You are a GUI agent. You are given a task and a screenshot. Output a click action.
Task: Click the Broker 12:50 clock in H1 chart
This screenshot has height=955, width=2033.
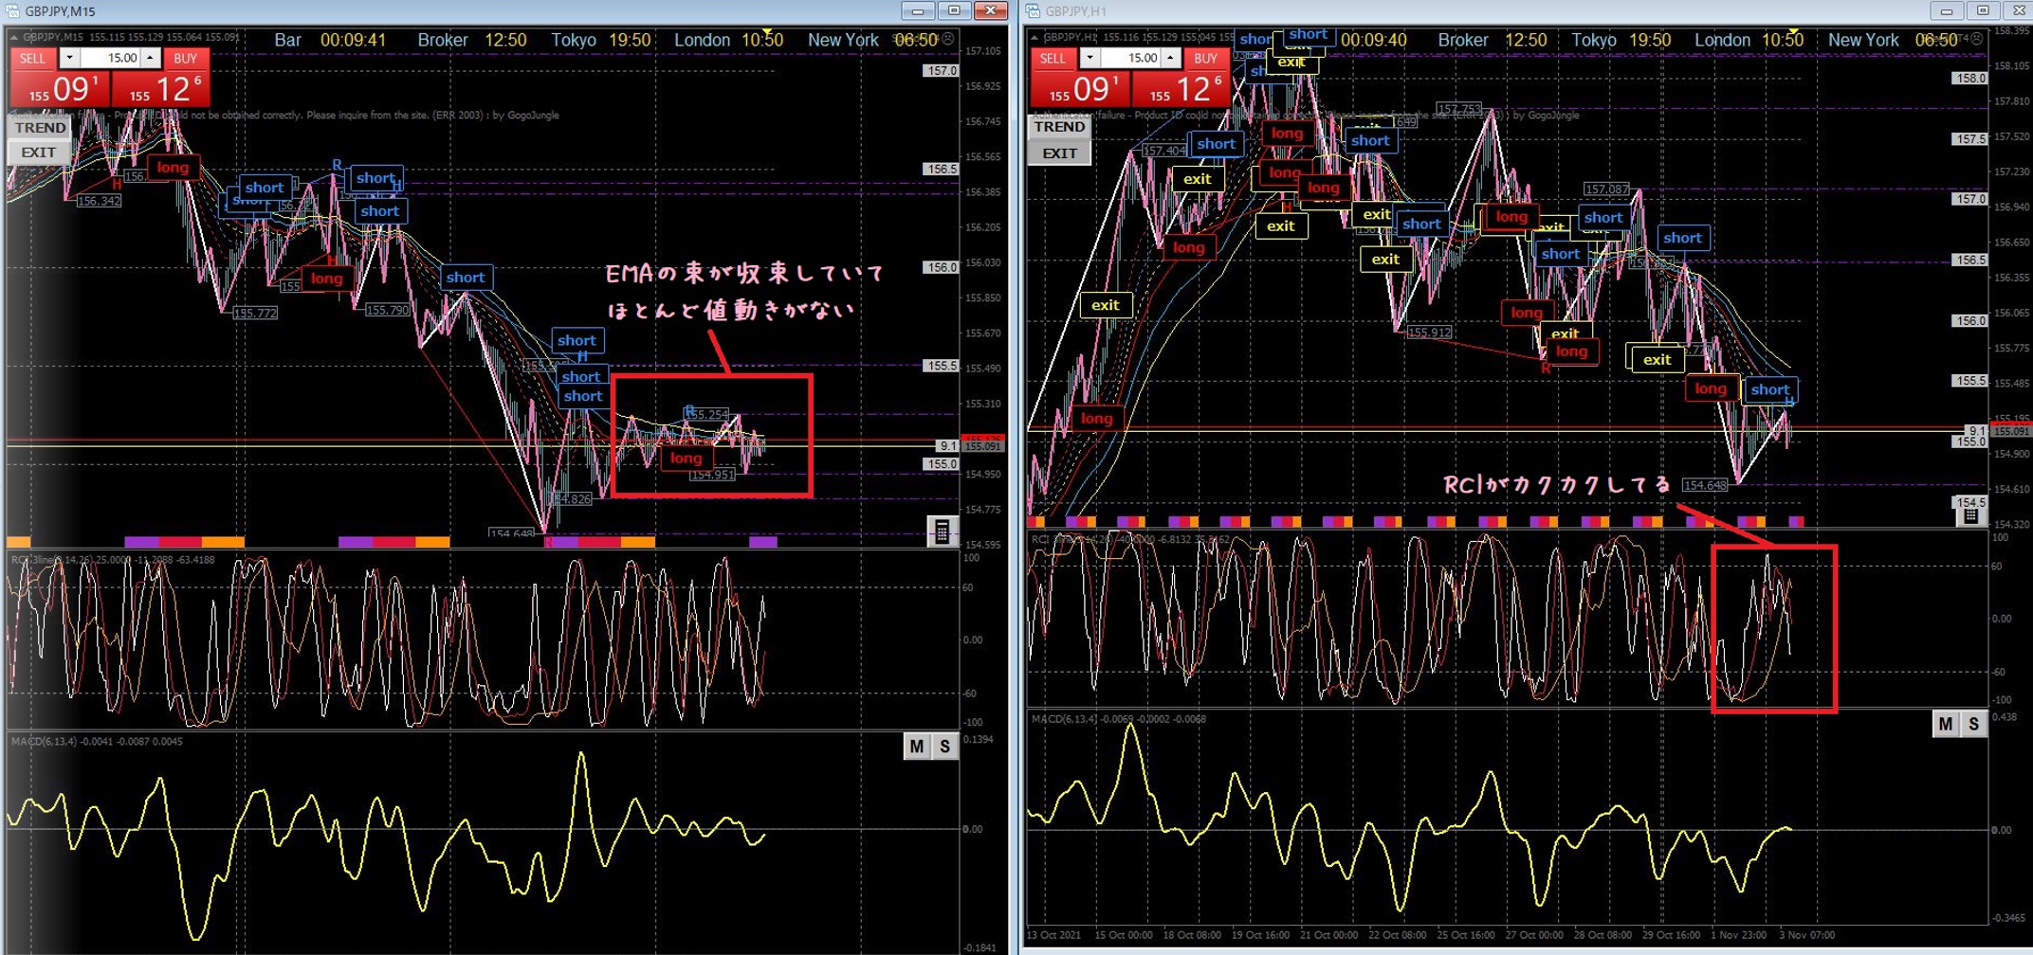tap(1492, 40)
